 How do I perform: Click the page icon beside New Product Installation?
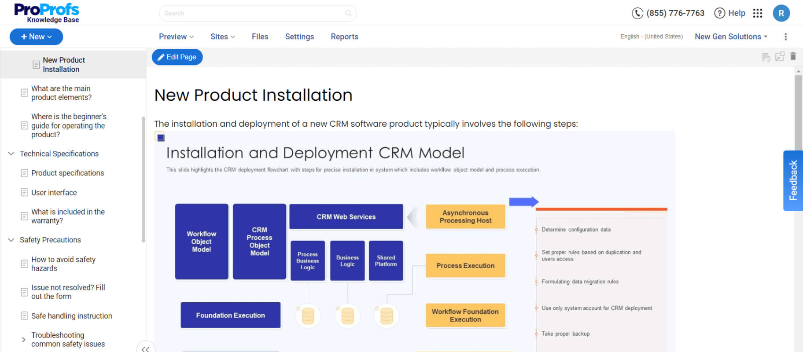click(x=36, y=65)
